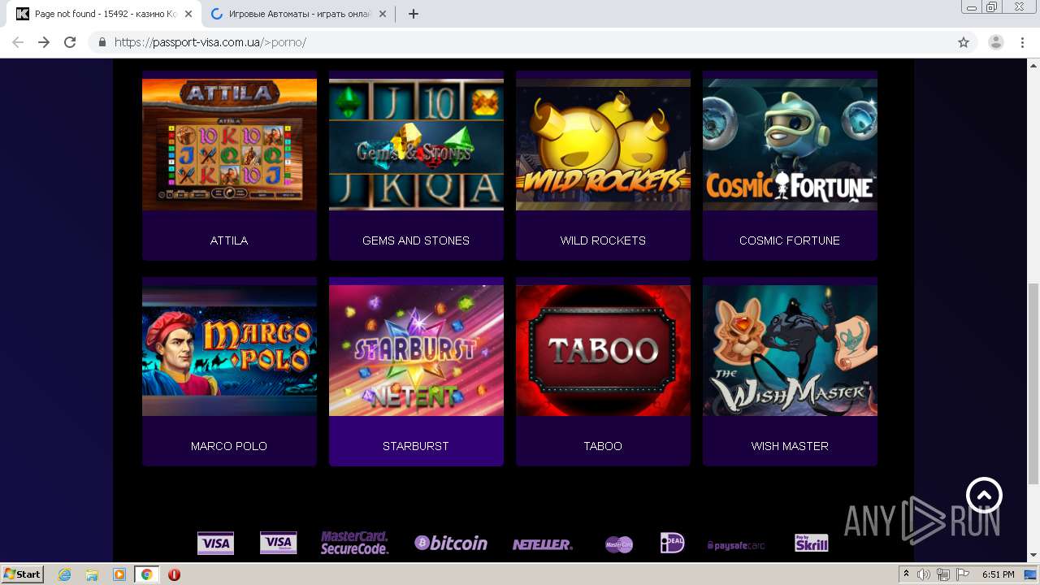The height and width of the screenshot is (585, 1040).
Task: Open the Marco Polo slot thumbnail
Action: [229, 350]
